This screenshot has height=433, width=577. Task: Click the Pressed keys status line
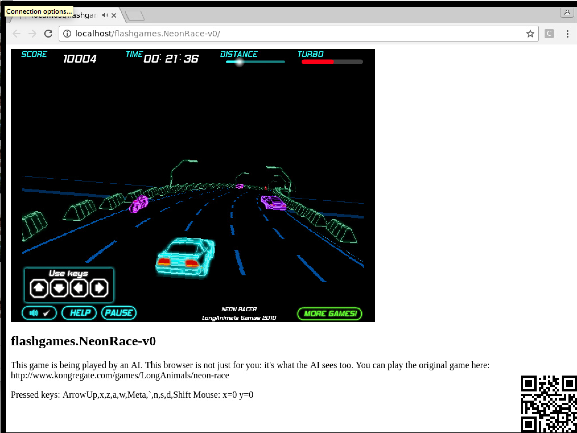132,395
